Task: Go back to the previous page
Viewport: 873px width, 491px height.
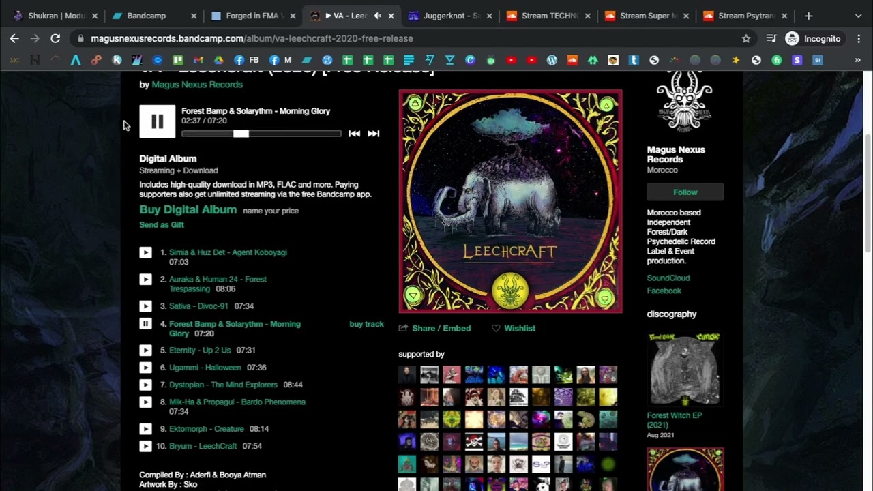Action: (x=14, y=39)
